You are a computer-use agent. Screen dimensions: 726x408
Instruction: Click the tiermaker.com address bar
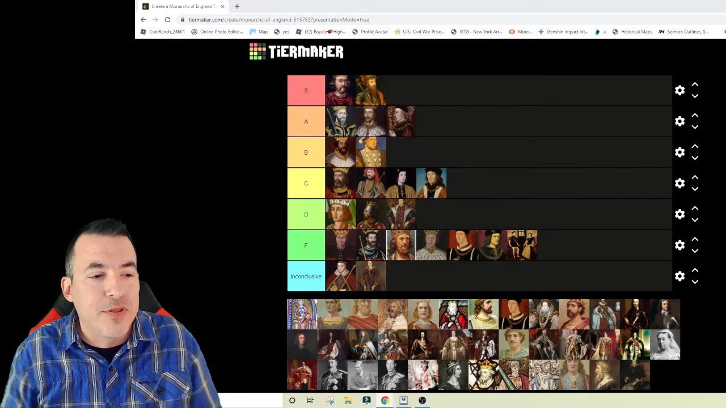click(278, 19)
